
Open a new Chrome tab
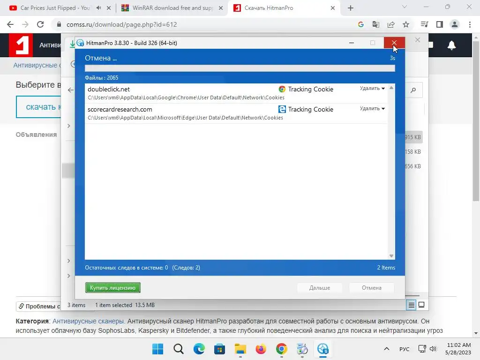pos(351,8)
